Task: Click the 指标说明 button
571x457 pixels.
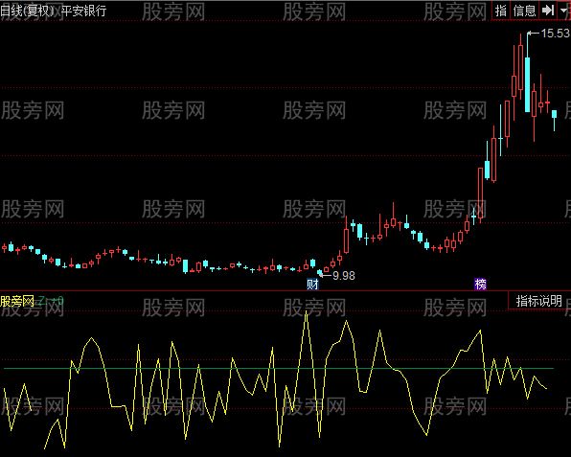Action: tap(539, 301)
